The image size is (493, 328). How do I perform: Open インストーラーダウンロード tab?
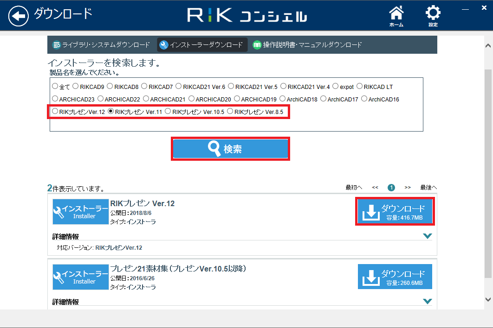click(202, 45)
